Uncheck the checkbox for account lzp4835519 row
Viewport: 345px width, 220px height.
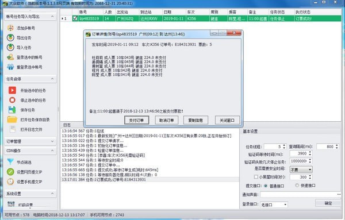[x=75, y=18]
